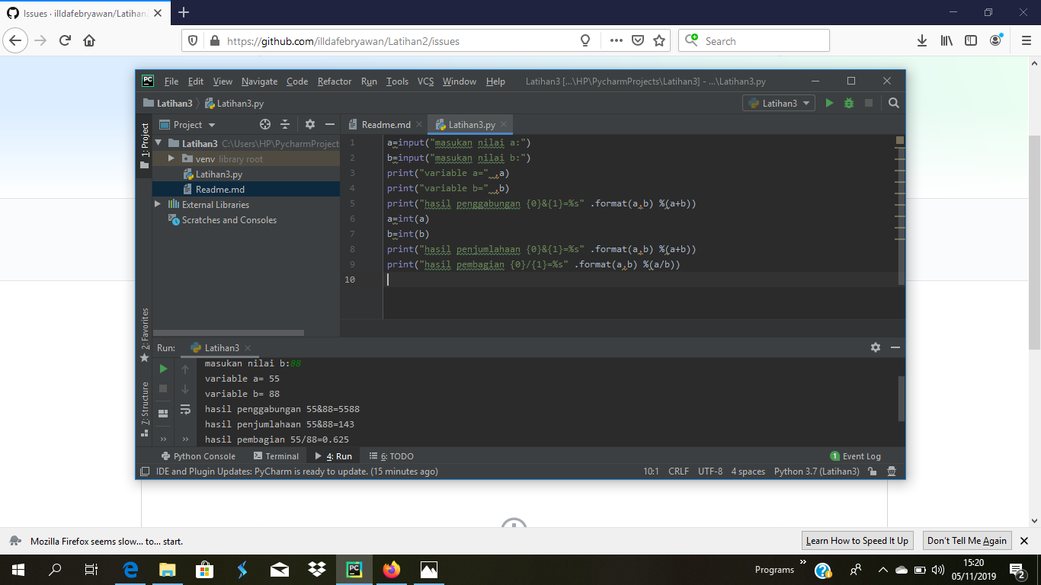Expand the venv folder
This screenshot has height=585, width=1041.
(x=172, y=158)
